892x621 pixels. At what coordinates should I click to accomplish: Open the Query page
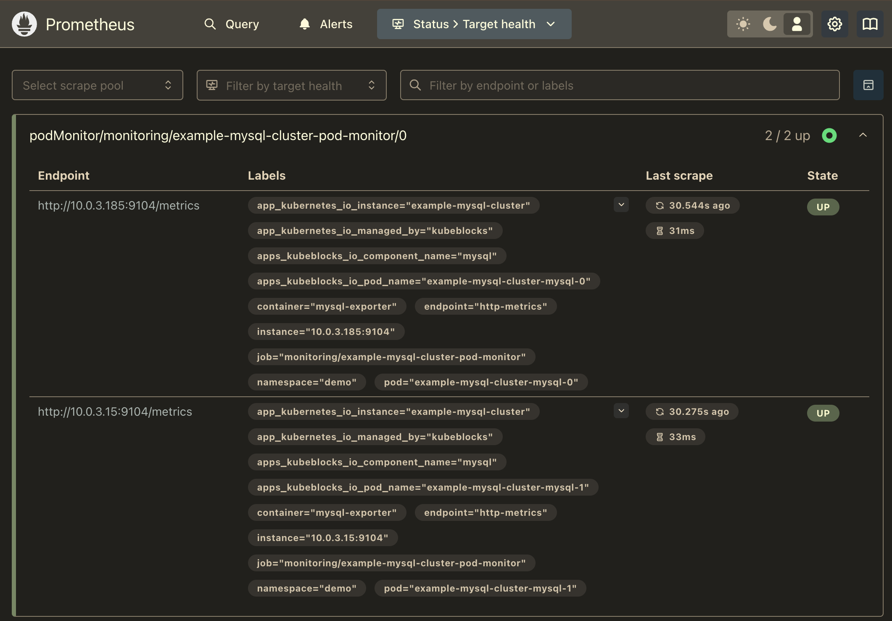point(231,24)
